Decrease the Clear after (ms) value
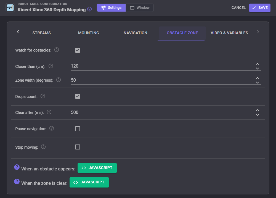Image resolution: width=276 pixels, height=198 pixels. [258, 115]
